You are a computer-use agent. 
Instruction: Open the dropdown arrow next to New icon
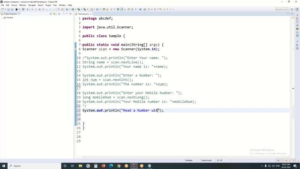tap(5, 9)
